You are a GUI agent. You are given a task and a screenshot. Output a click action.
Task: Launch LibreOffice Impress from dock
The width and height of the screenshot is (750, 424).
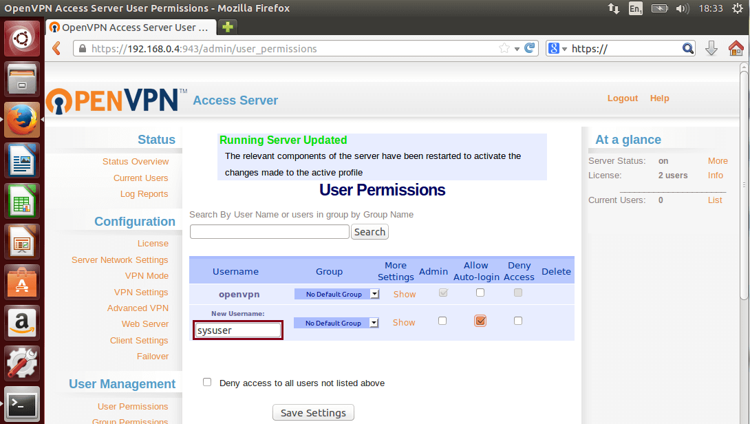(22, 242)
